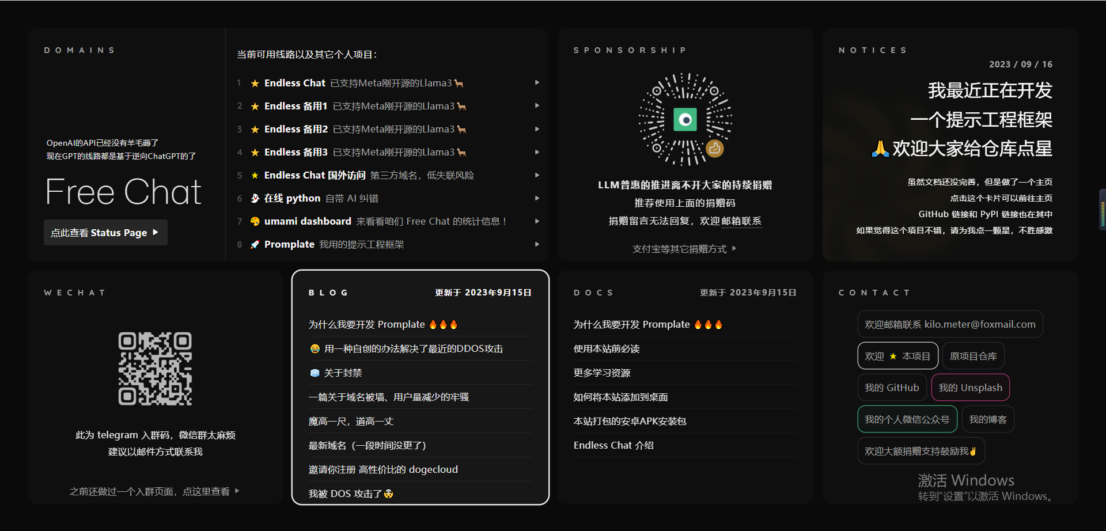1106x531 pixels.
Task: Open 支付宝等其它捐赠方式 link
Action: tap(684, 249)
